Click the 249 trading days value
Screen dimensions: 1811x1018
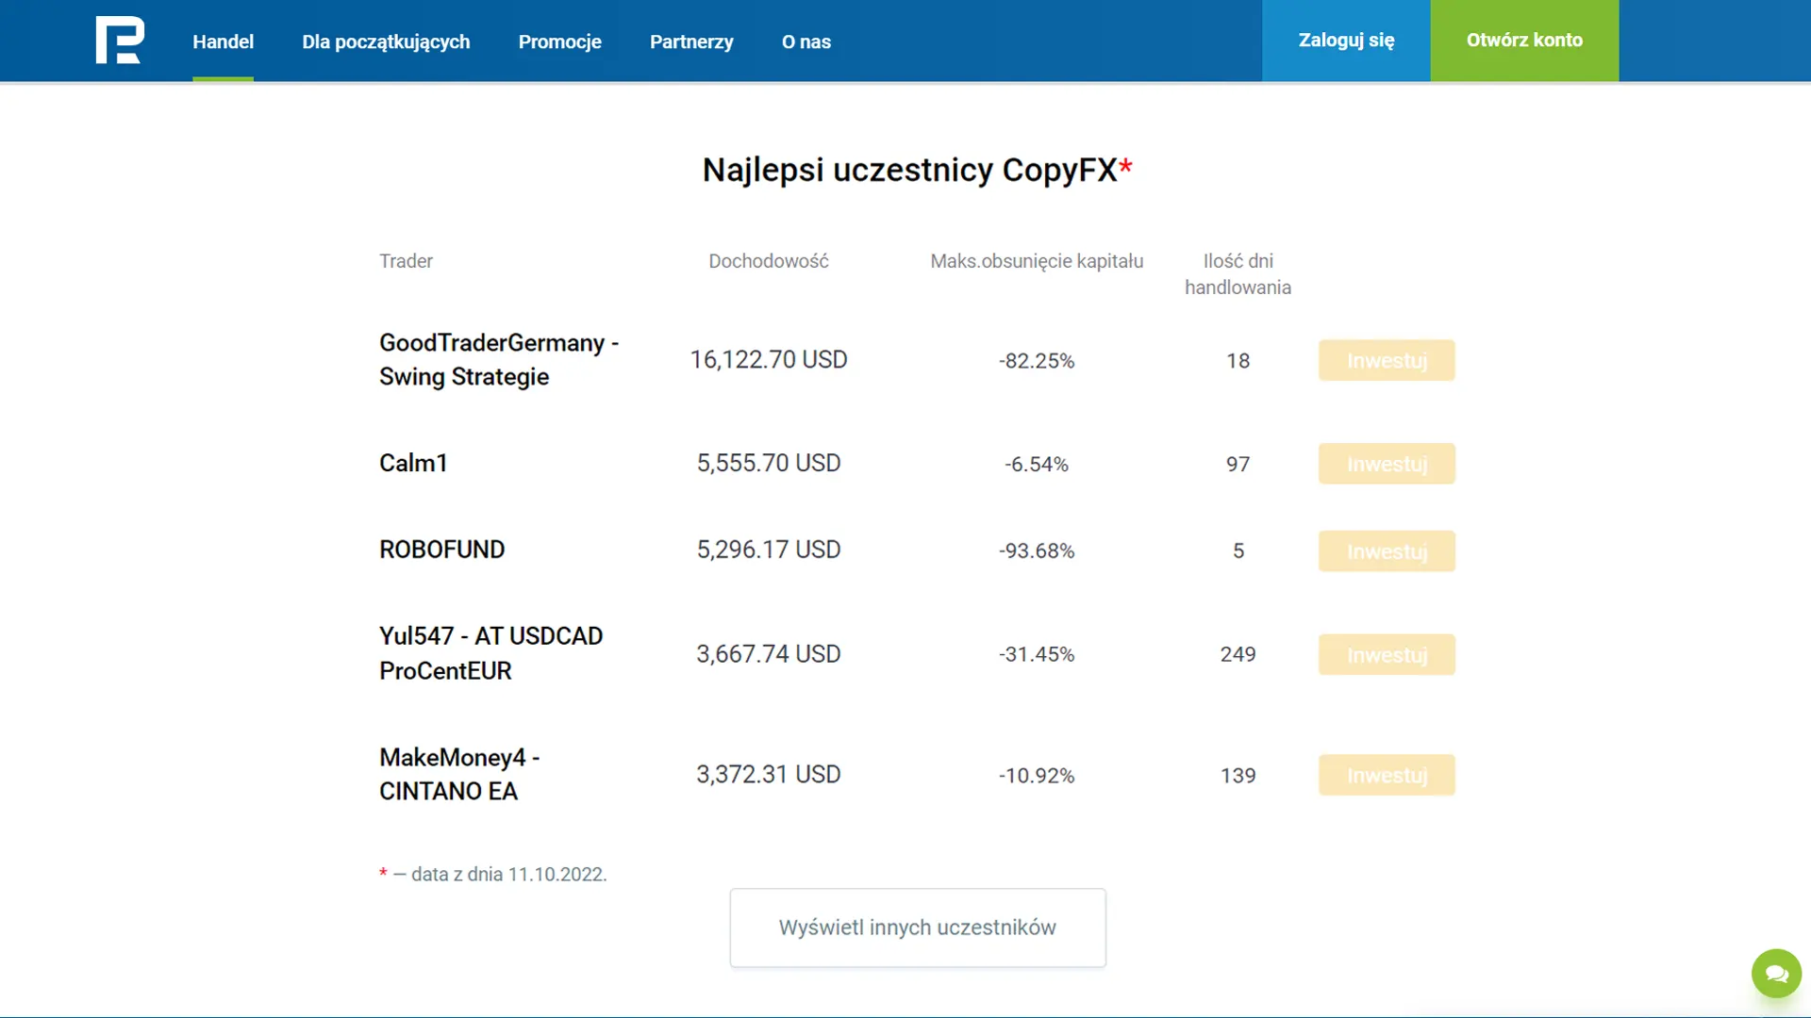(x=1238, y=654)
